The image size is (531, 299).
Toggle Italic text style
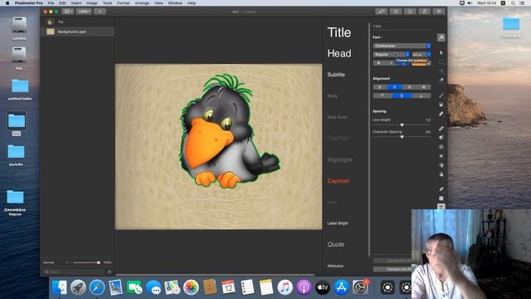coord(391,63)
